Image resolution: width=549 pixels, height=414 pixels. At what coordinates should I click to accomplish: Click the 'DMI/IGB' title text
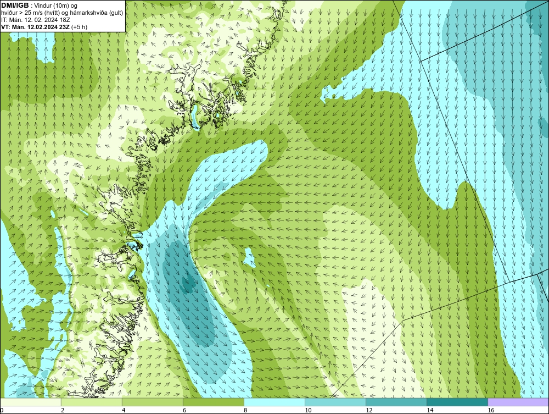(x=15, y=5)
